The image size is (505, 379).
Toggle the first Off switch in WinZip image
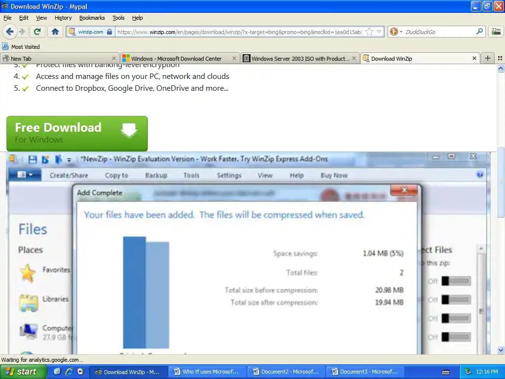pyautogui.click(x=456, y=281)
